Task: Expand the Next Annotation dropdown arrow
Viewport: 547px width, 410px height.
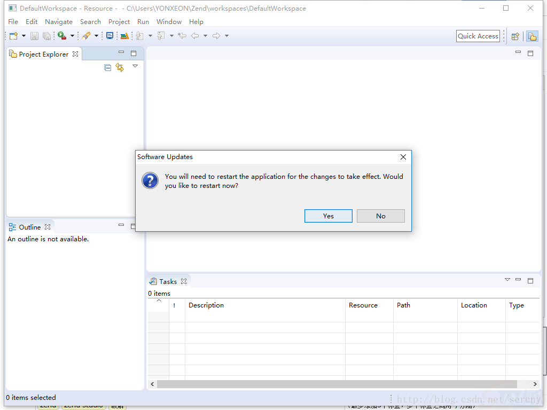Action: [150, 36]
